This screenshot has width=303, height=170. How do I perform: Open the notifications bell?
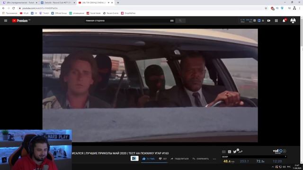click(284, 20)
